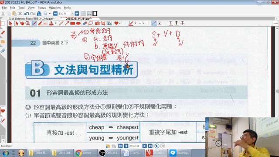Screen dimensions: 279x157
Task: Go to the first page
Action: pyautogui.click(x=120, y=146)
